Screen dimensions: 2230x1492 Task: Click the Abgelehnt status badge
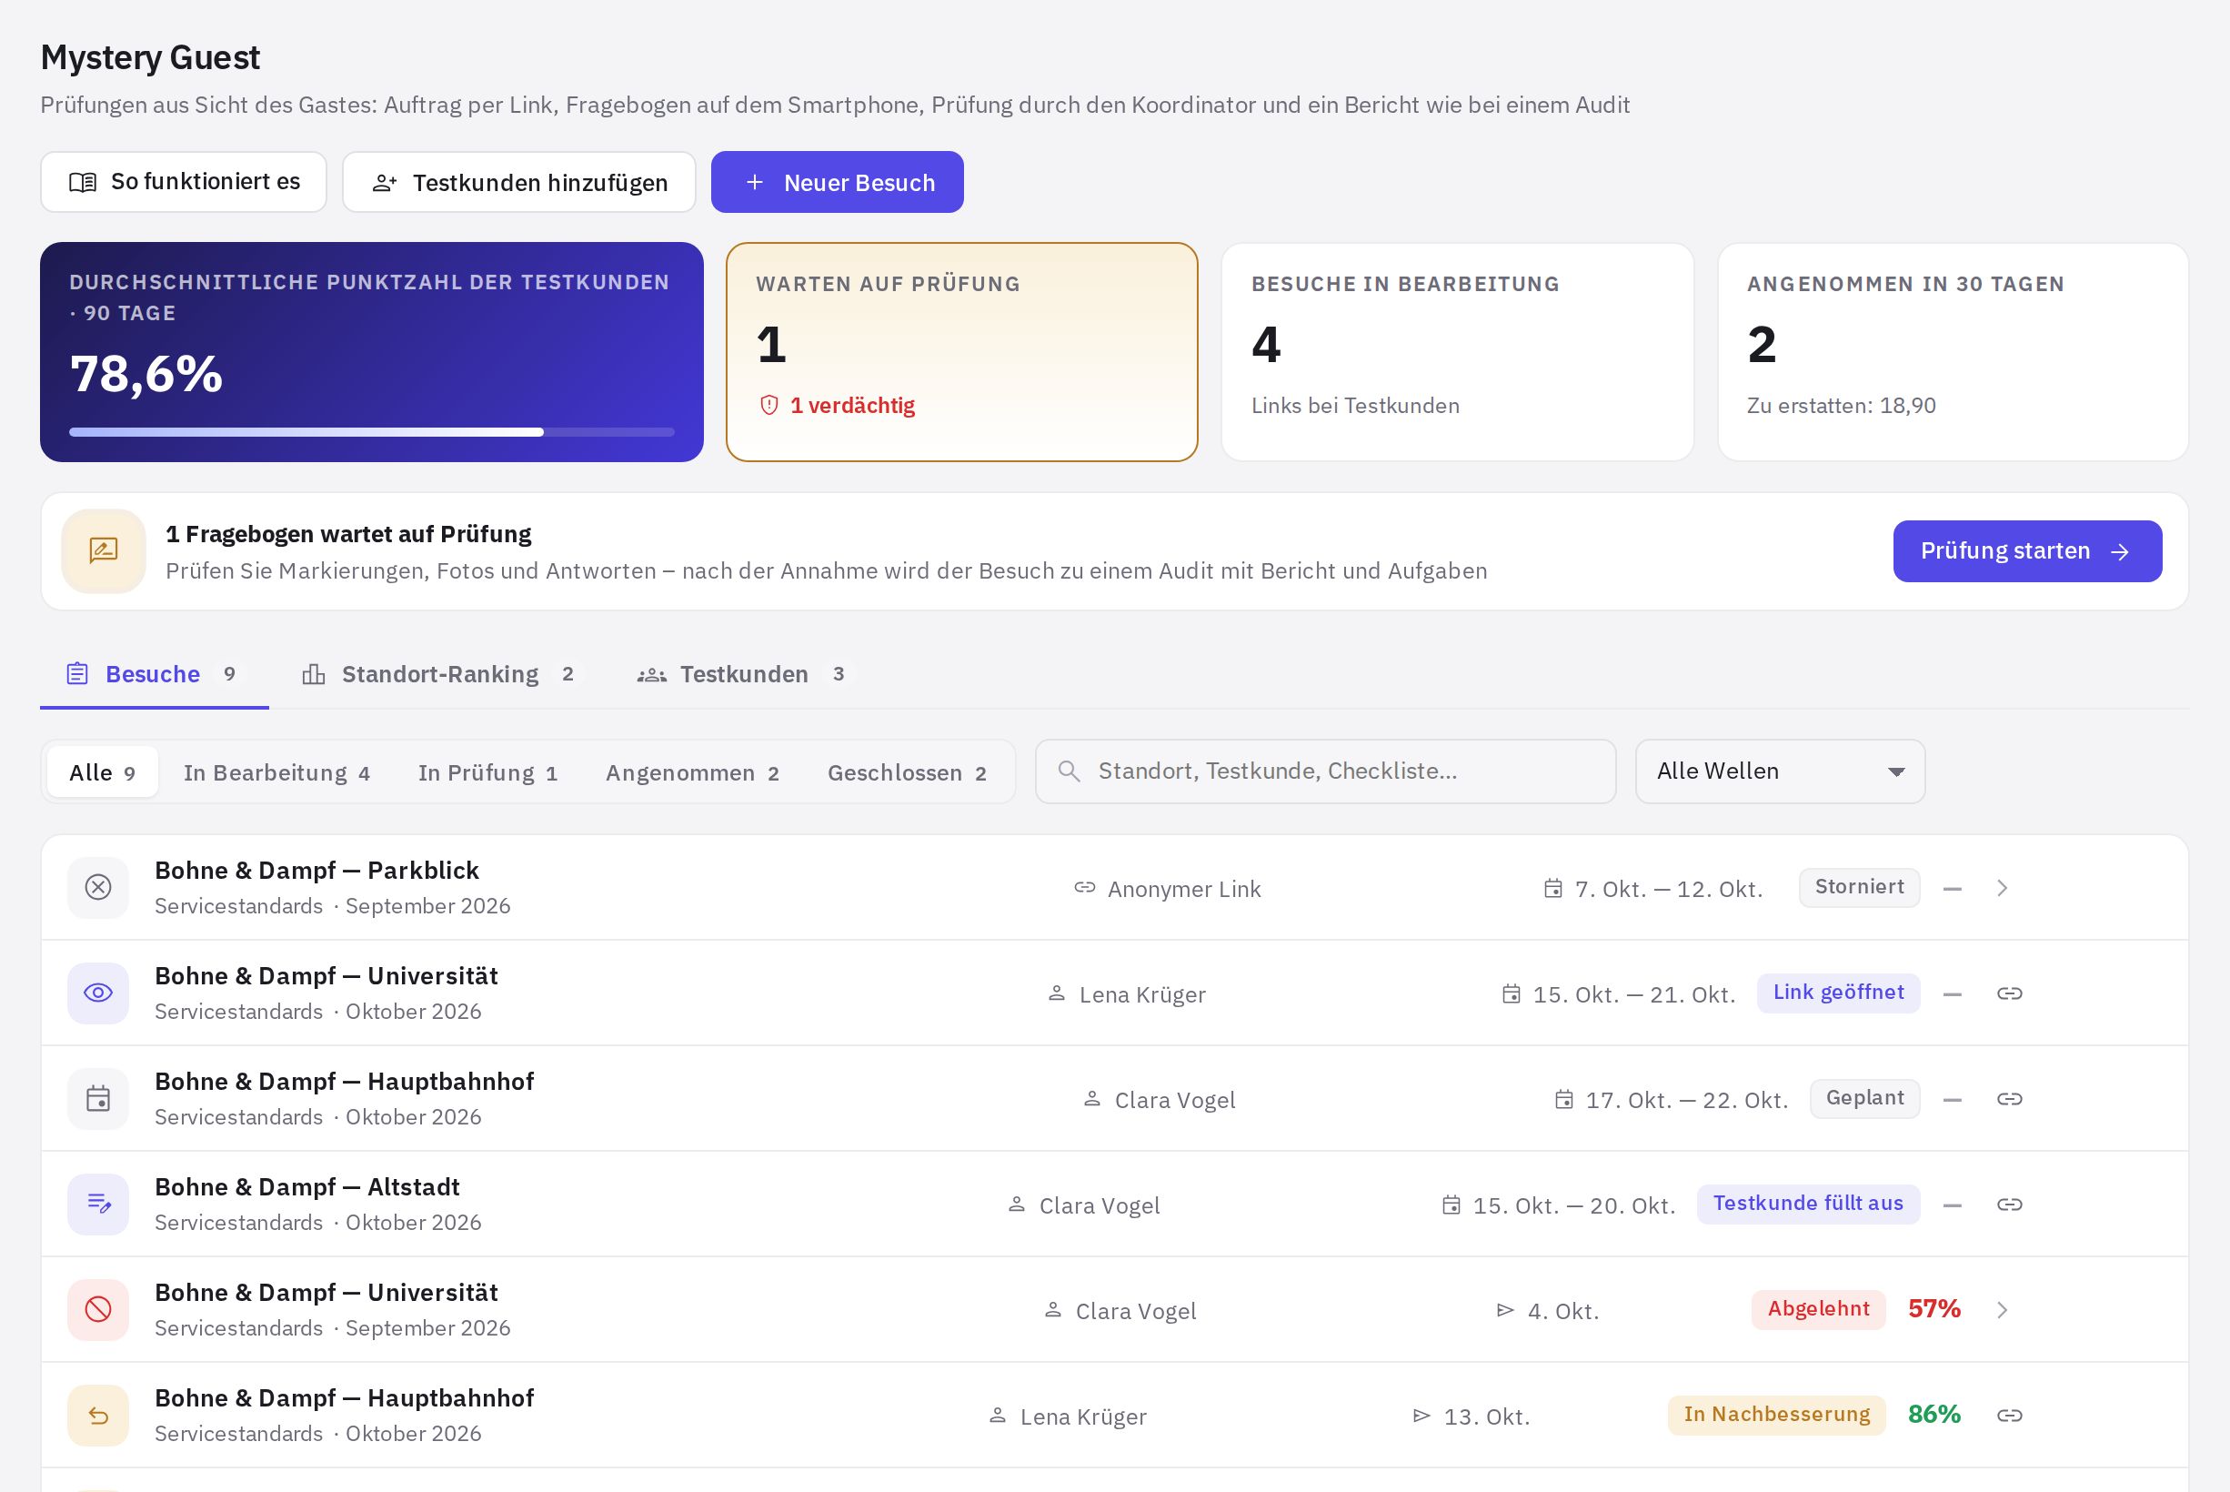(1818, 1309)
